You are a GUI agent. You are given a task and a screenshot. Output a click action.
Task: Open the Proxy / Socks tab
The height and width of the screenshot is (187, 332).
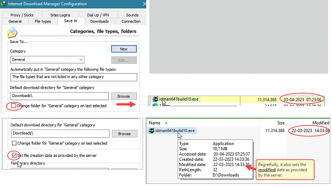22,15
